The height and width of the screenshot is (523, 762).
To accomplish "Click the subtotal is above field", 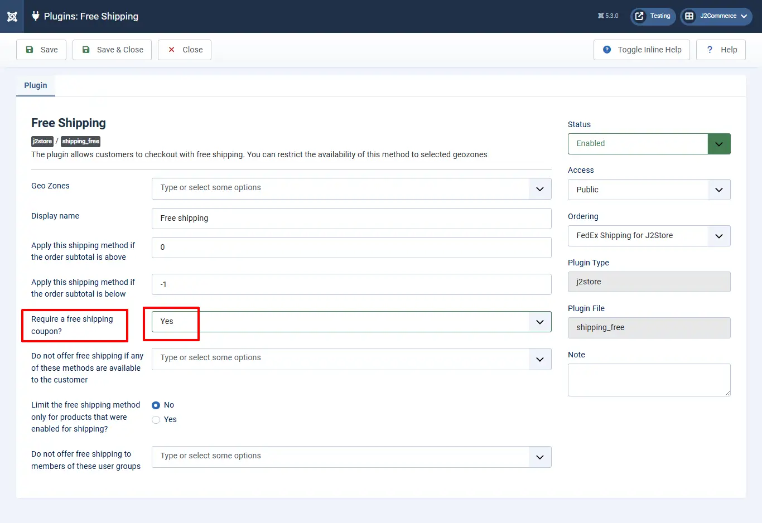I will pyautogui.click(x=351, y=248).
